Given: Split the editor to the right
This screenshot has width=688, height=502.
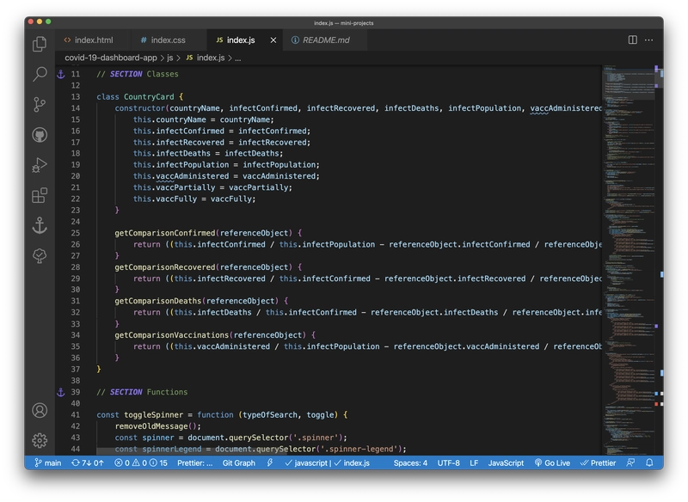Looking at the screenshot, I should (633, 40).
